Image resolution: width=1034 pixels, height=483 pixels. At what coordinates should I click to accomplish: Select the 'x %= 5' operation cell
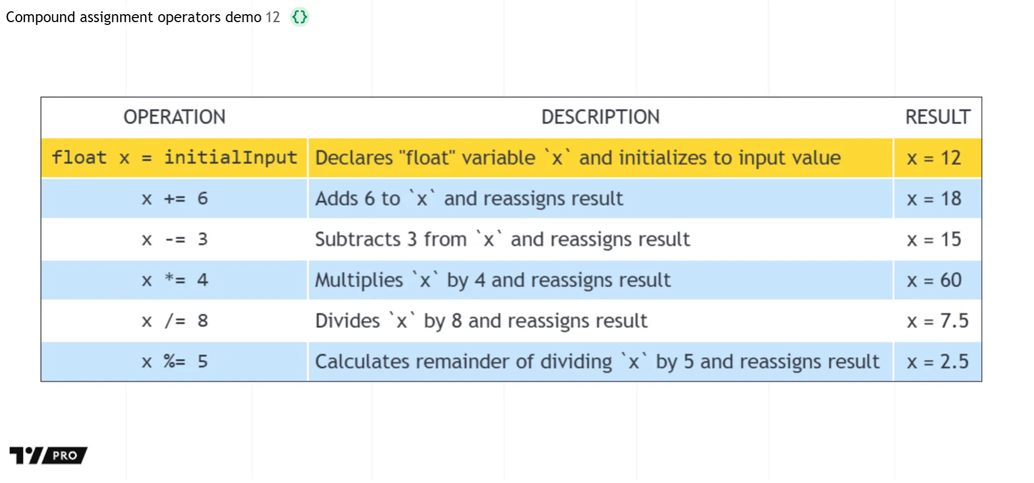174,362
